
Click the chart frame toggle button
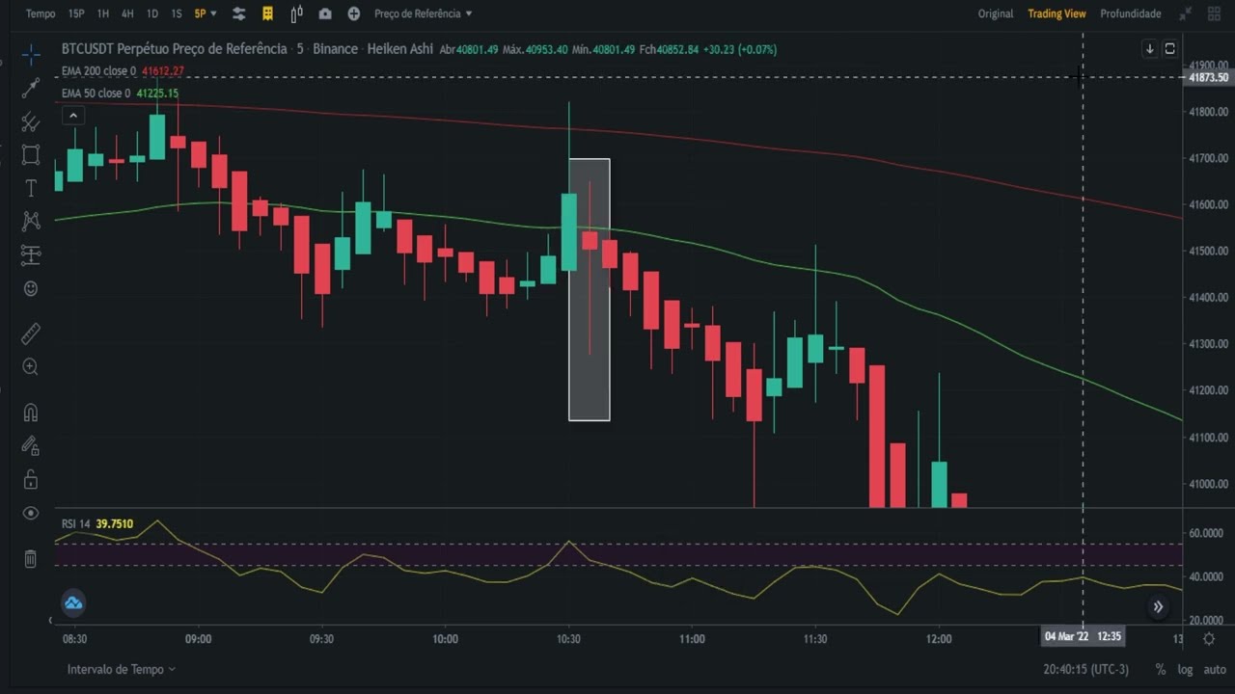click(x=1169, y=49)
